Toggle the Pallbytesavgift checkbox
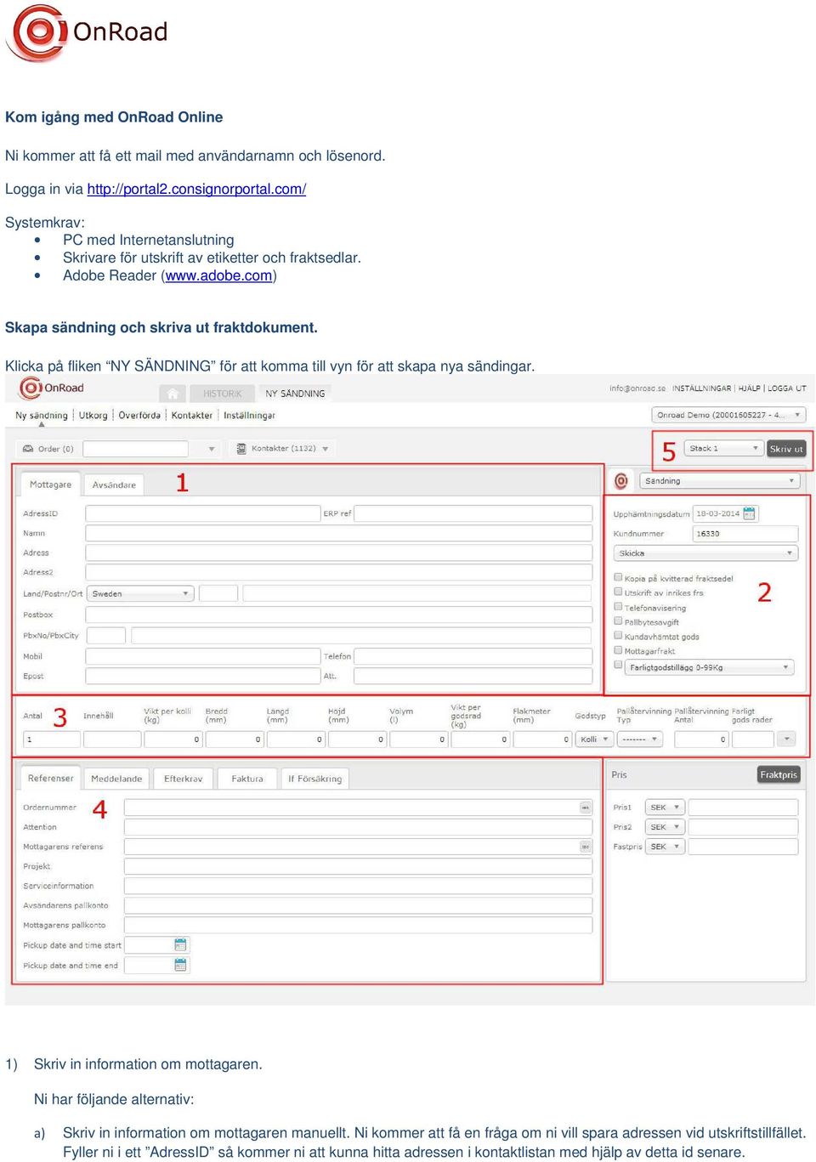Screen dimensions: 816x1162 (x=619, y=621)
